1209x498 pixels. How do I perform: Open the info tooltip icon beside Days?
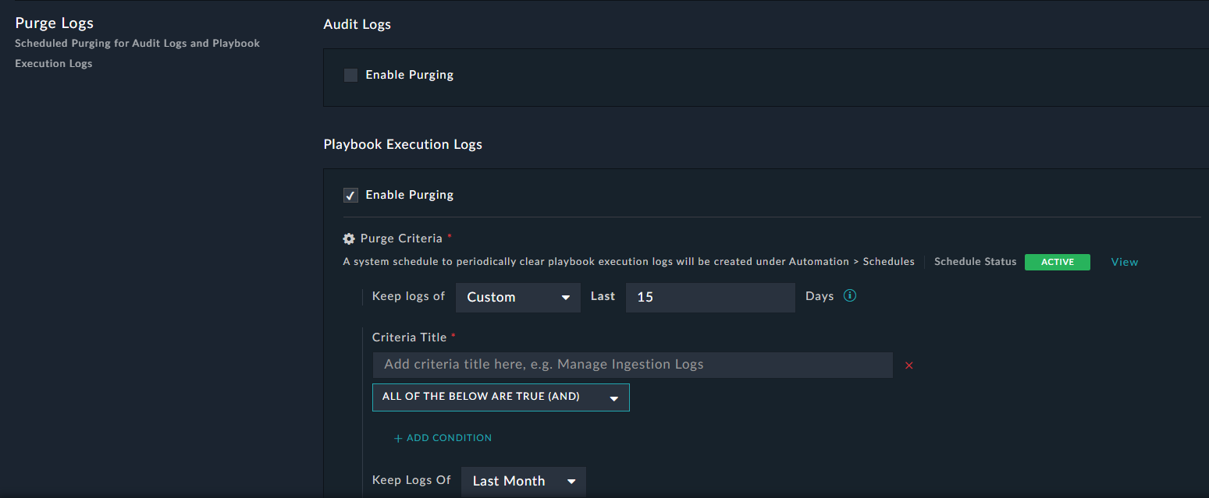(849, 295)
